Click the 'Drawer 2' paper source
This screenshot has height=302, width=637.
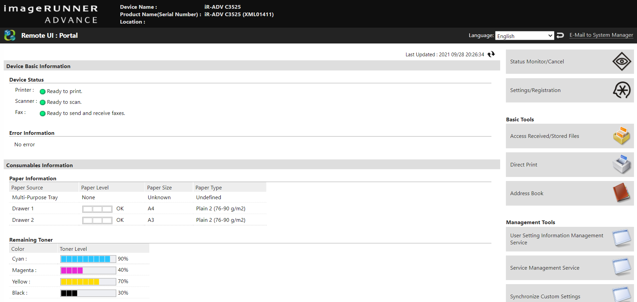tap(23, 220)
